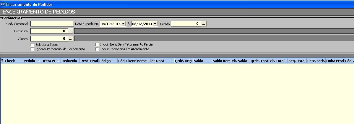Click the Reduzido column header
Screen dimensions: 354x124
click(x=69, y=61)
